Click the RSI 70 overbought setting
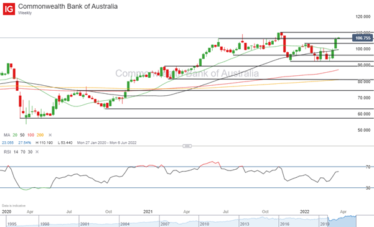The width and height of the screenshot is (374, 227). click(23, 152)
